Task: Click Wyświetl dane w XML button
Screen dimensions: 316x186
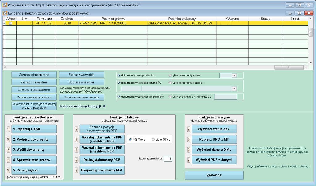Action: [x=214, y=149]
